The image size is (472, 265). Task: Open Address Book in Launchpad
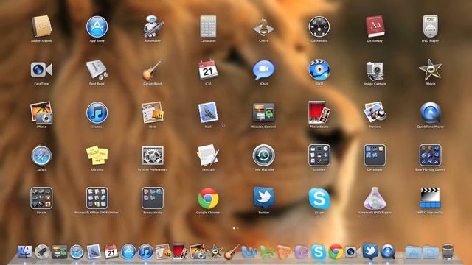click(x=41, y=26)
